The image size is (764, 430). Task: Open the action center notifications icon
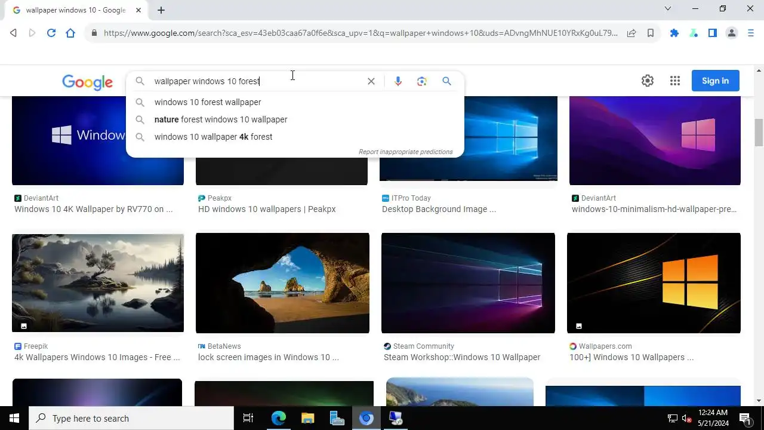(745, 418)
